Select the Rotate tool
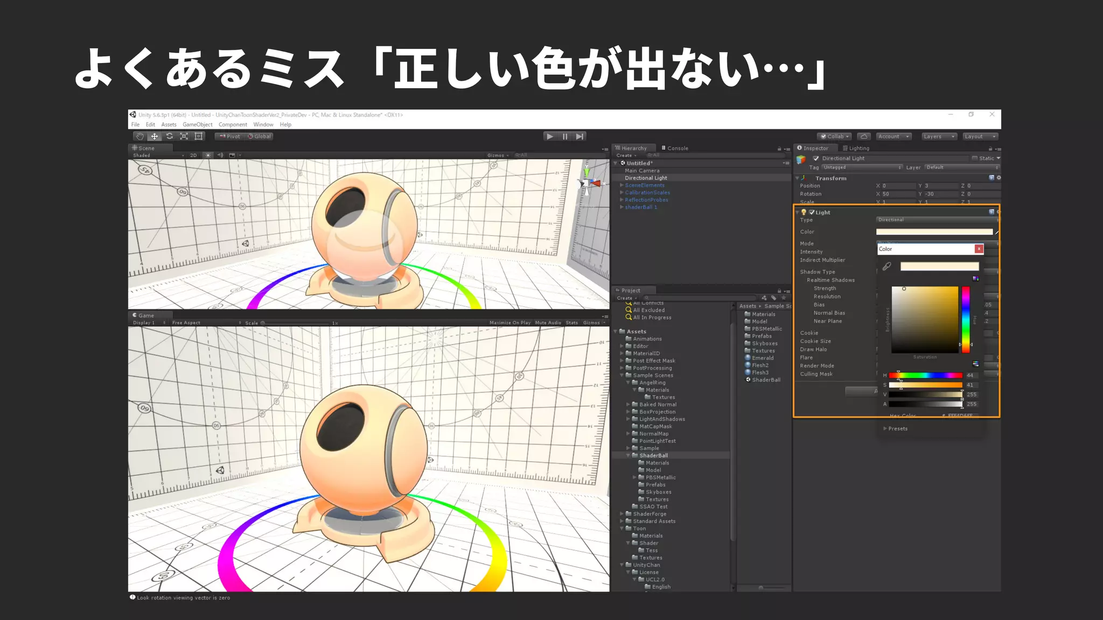 [x=169, y=137]
